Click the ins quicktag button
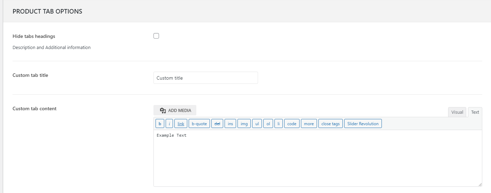 230,124
